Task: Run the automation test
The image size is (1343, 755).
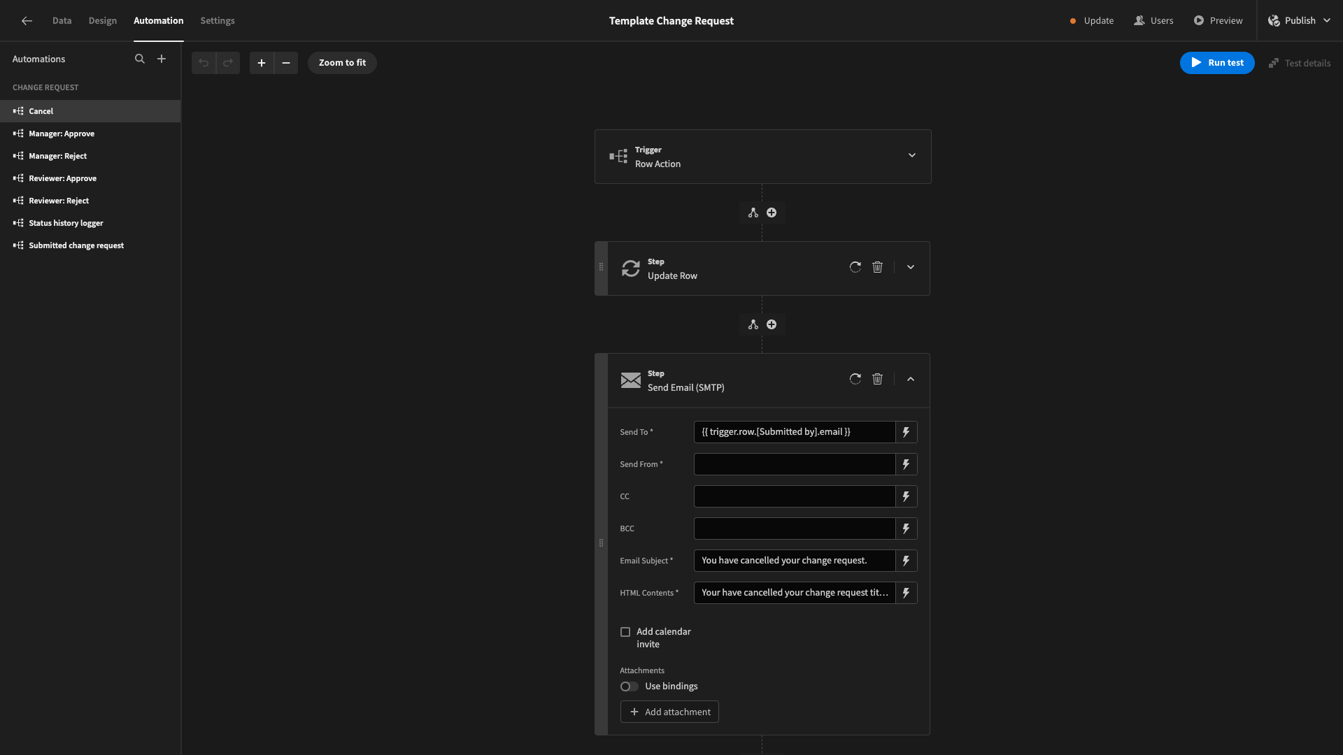Action: click(x=1217, y=63)
